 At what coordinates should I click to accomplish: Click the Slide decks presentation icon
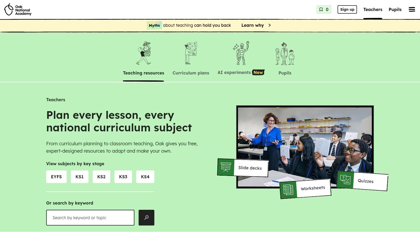point(226,167)
